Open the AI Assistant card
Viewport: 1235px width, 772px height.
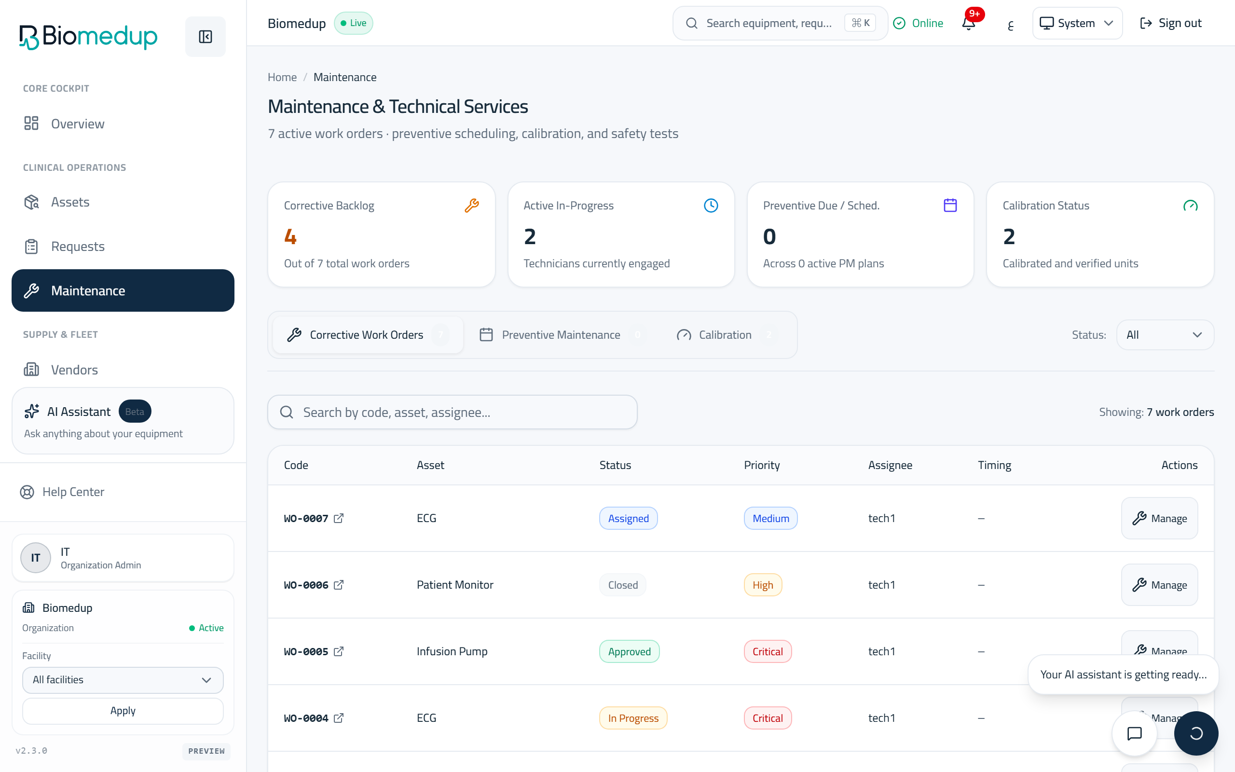point(123,421)
